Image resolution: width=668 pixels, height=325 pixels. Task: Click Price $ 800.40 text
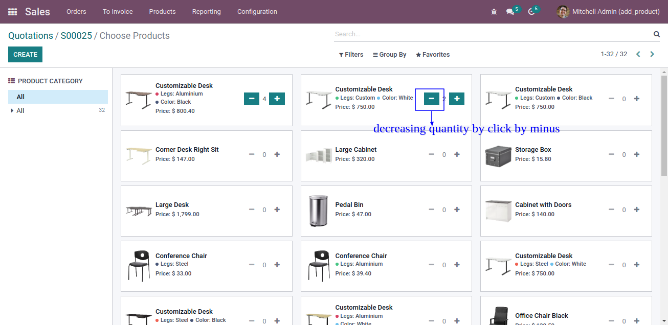[175, 111]
